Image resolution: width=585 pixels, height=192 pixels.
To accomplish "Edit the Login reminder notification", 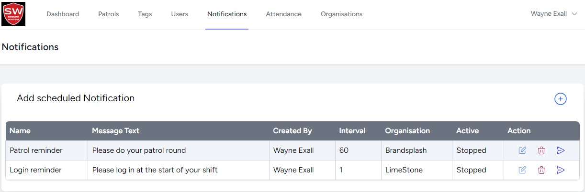I will [x=522, y=170].
